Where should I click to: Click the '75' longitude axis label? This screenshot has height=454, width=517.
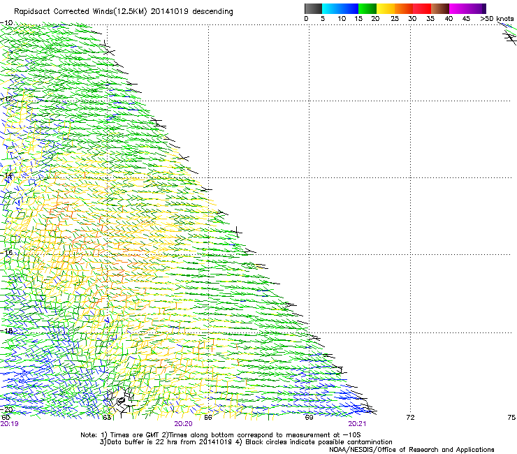point(511,418)
